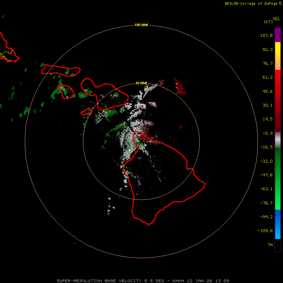Click the -0.9 legend value

pos(268,133)
